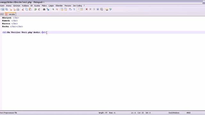Open the Zen Coding menu

tap(77, 6)
